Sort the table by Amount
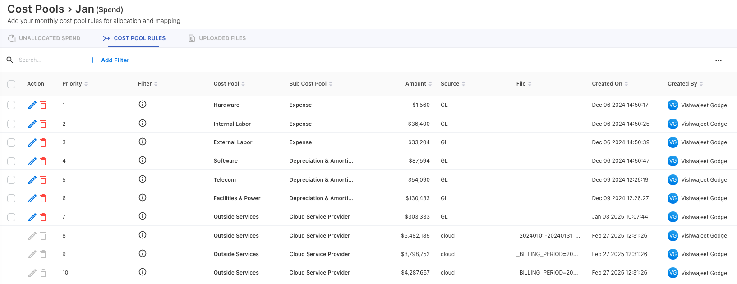 pyautogui.click(x=418, y=84)
